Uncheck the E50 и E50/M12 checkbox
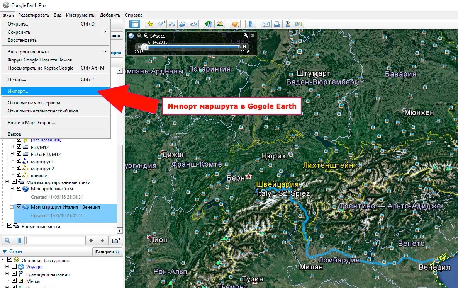Image resolution: width=458 pixels, height=288 pixels. click(19, 154)
